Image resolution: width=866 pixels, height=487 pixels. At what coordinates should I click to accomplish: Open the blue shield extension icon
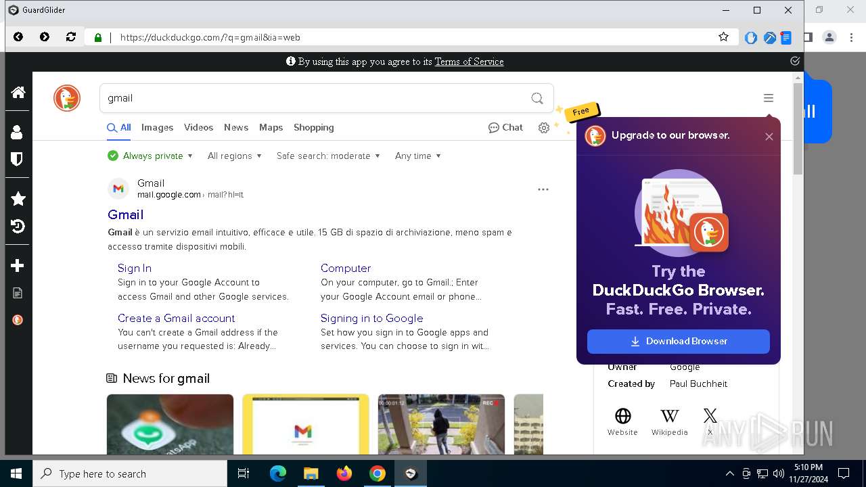click(751, 38)
